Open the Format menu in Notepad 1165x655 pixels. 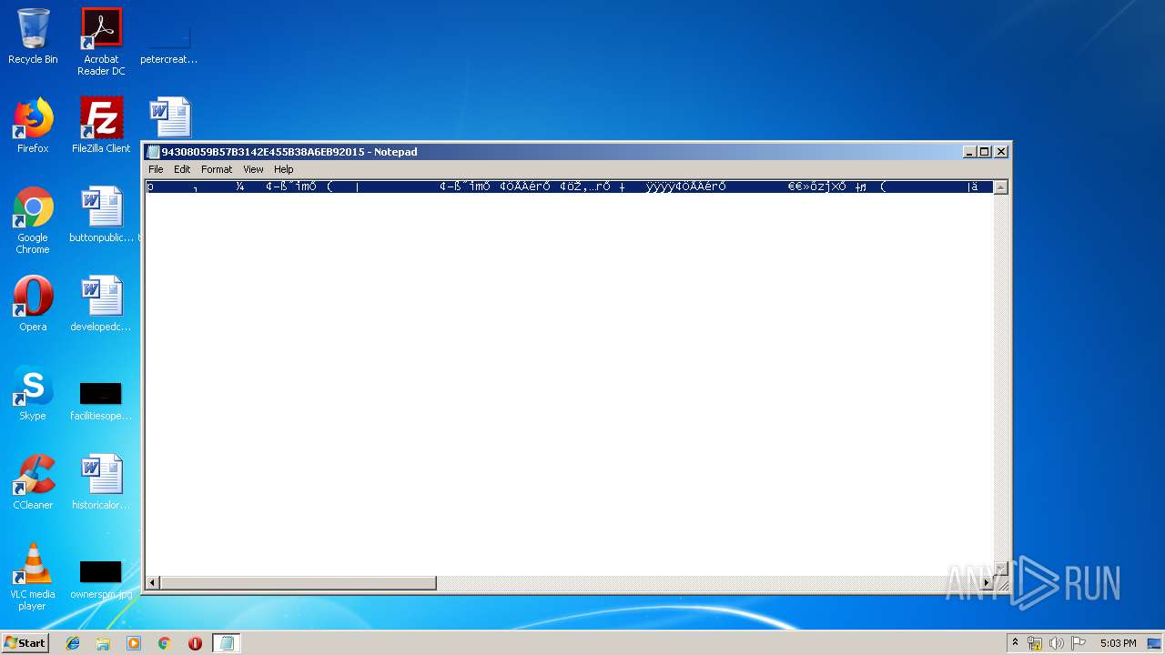(217, 169)
